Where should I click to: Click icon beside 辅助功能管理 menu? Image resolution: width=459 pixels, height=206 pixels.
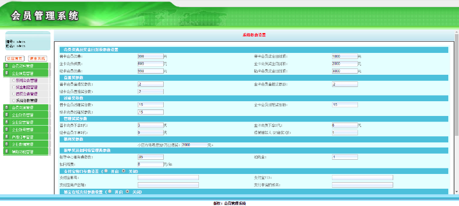pos(7,152)
